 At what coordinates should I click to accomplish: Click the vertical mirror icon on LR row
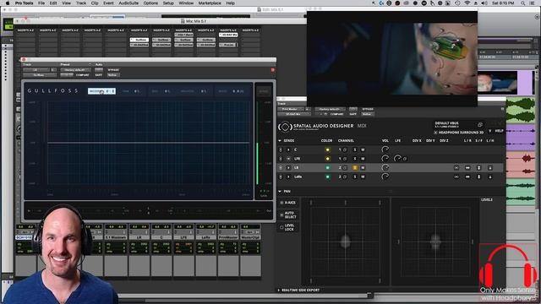479,168
